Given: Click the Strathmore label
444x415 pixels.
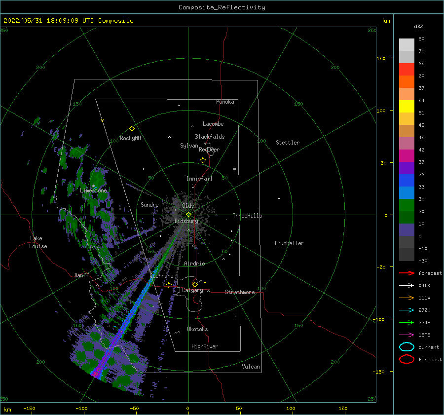Looking at the screenshot, I should 240,292.
